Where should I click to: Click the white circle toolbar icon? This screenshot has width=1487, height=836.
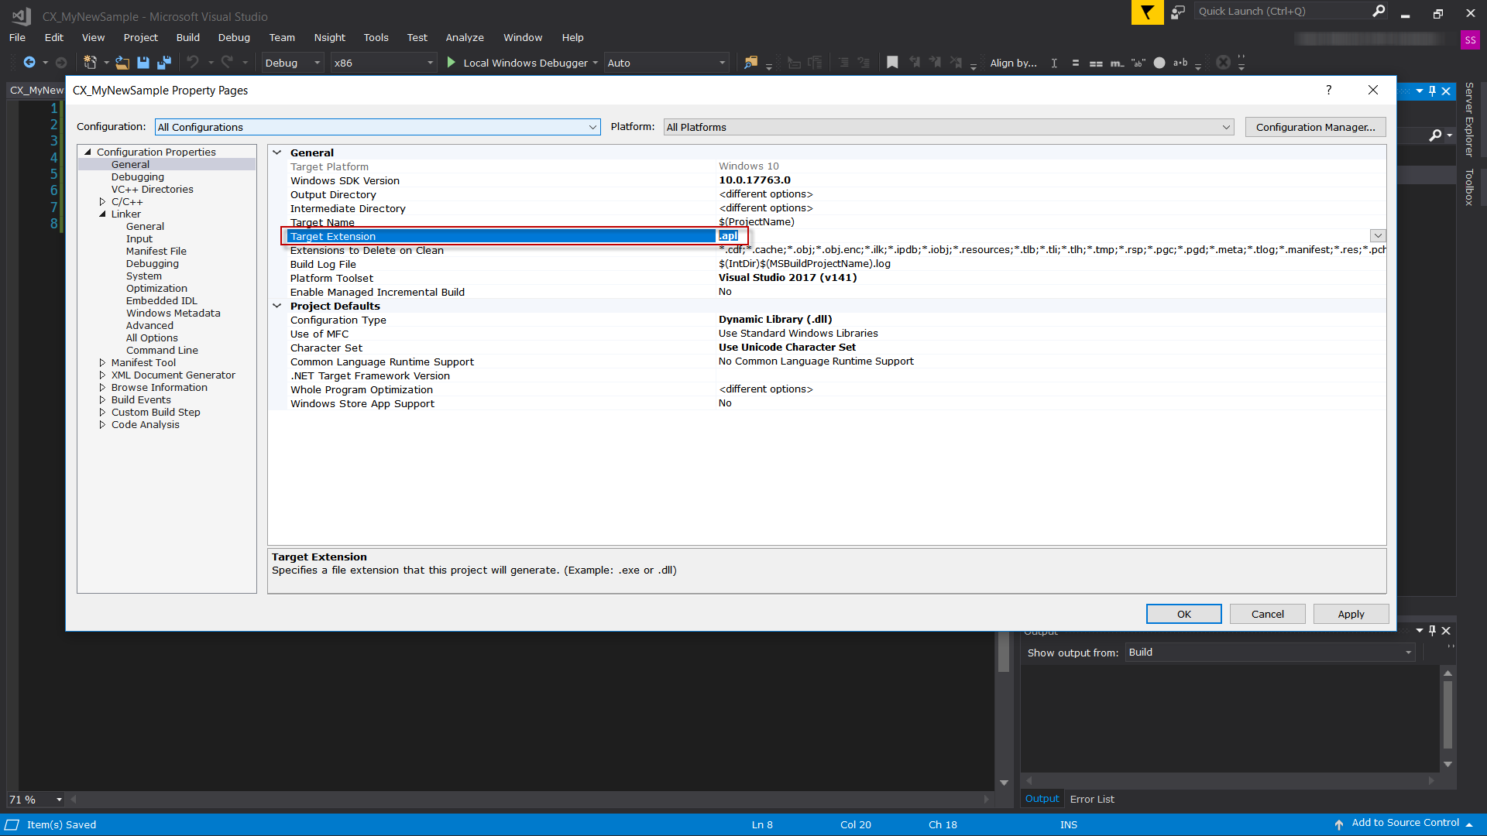pos(1159,63)
